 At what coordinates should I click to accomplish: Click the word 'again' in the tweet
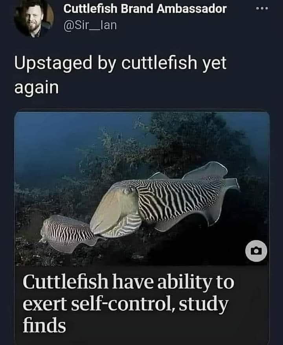coord(37,88)
